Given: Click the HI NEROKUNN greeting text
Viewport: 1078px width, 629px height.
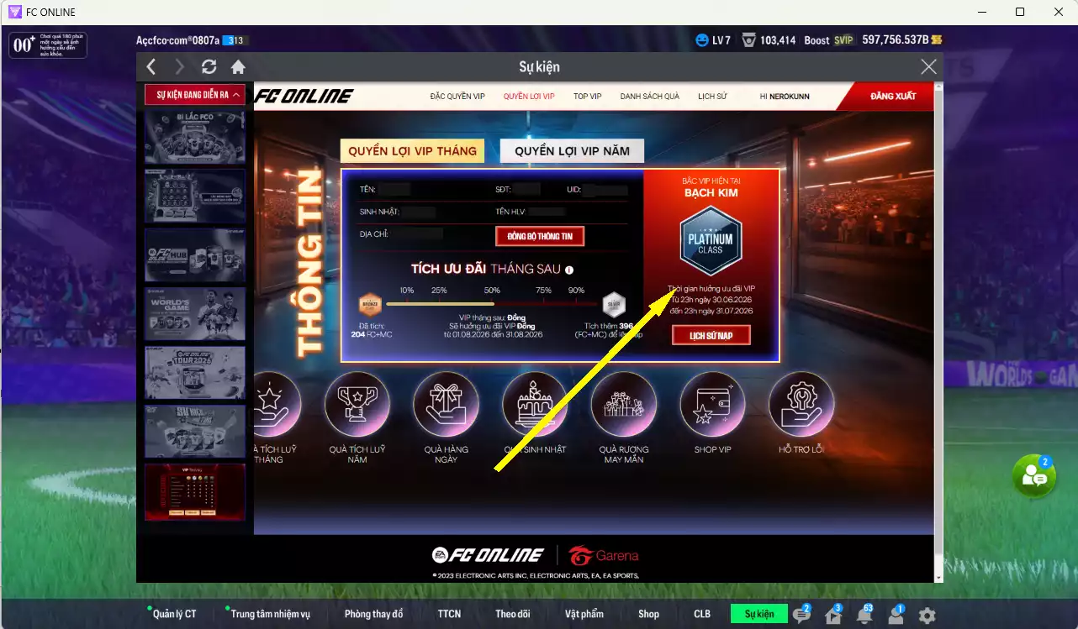Looking at the screenshot, I should 784,97.
